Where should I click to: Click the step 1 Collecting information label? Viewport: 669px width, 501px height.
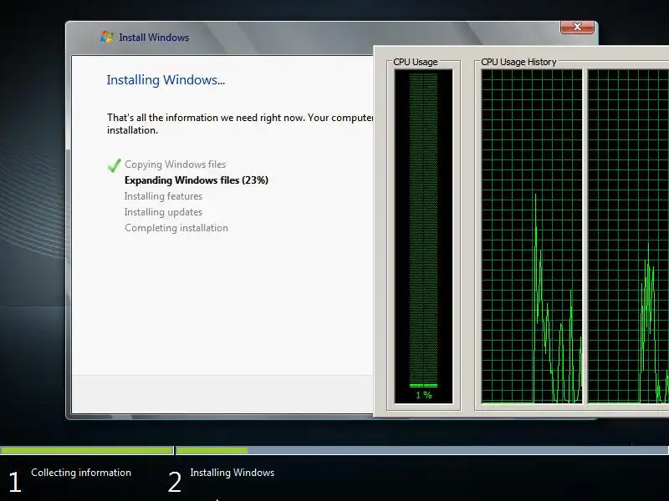coord(81,473)
